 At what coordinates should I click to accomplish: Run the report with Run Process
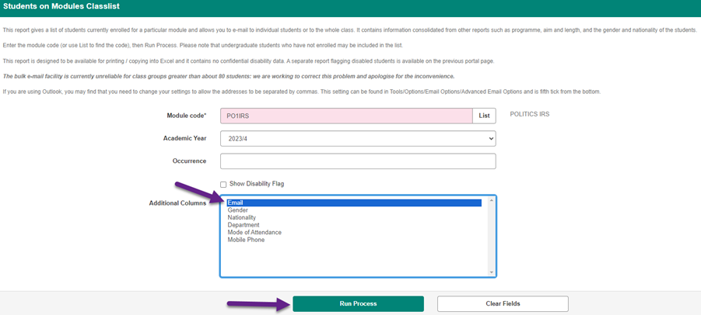coord(358,303)
